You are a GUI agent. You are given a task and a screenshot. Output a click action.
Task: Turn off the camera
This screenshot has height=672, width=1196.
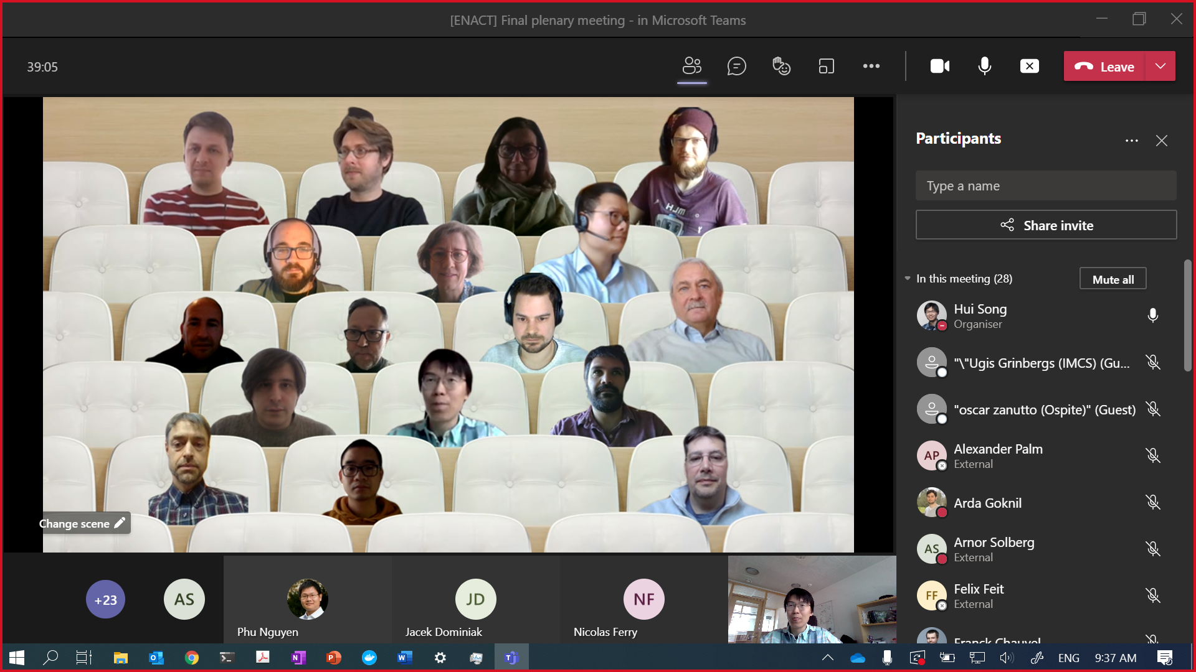pos(939,66)
